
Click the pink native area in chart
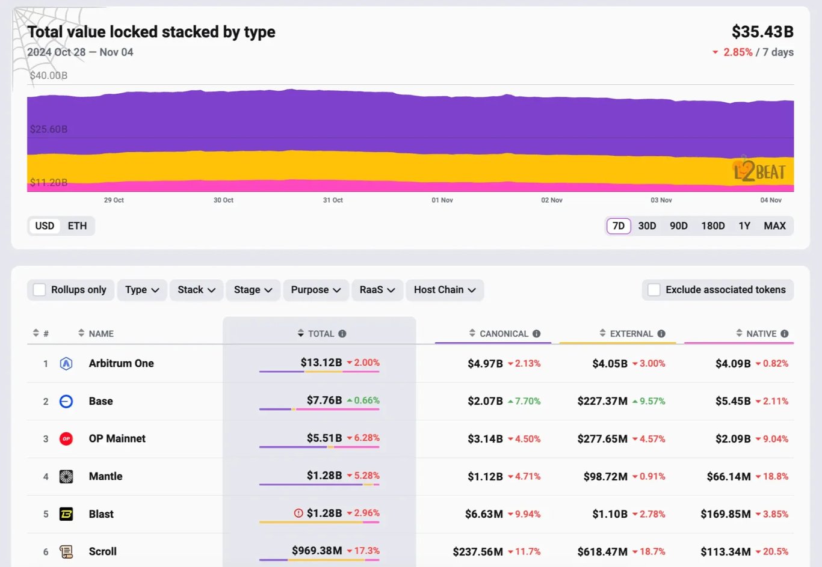pos(410,187)
